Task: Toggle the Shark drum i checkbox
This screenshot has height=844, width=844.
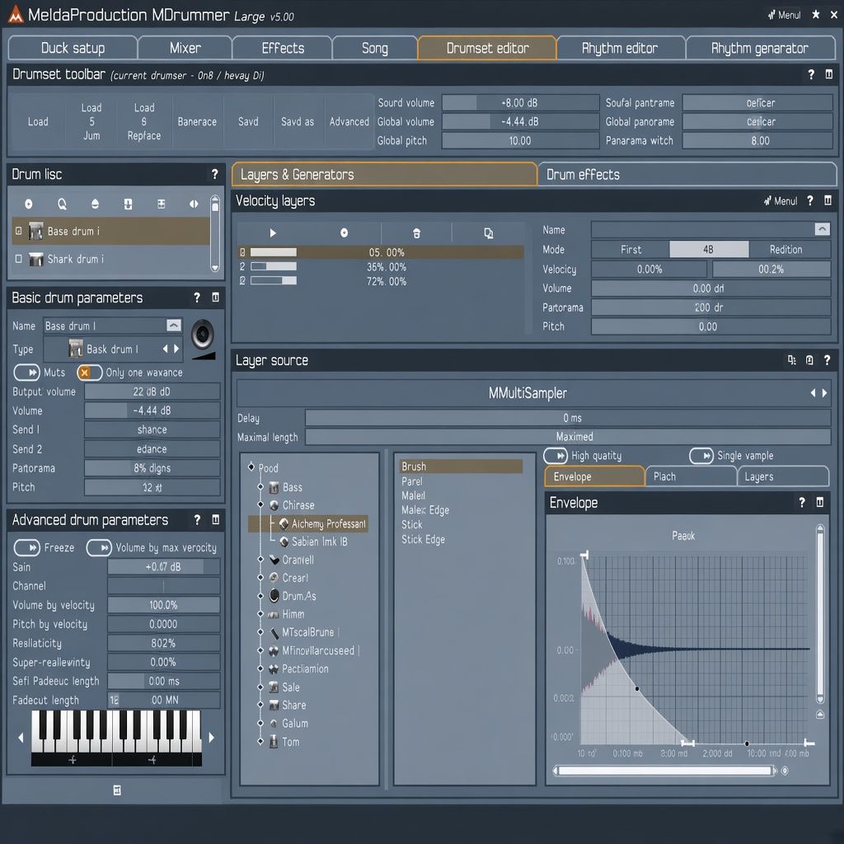Action: (19, 259)
